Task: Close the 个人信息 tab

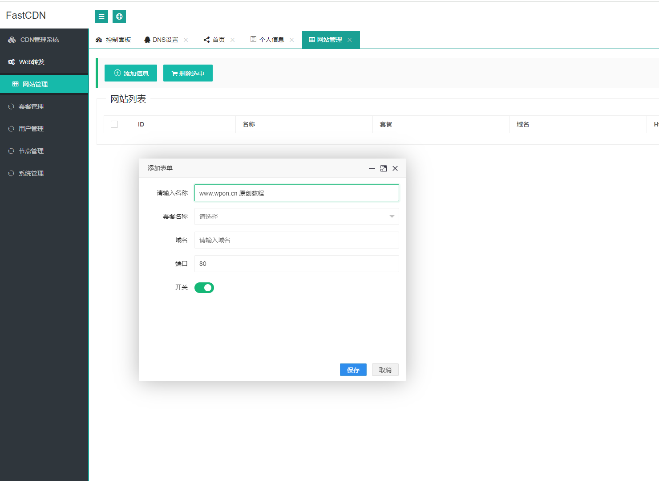Action: [x=292, y=40]
